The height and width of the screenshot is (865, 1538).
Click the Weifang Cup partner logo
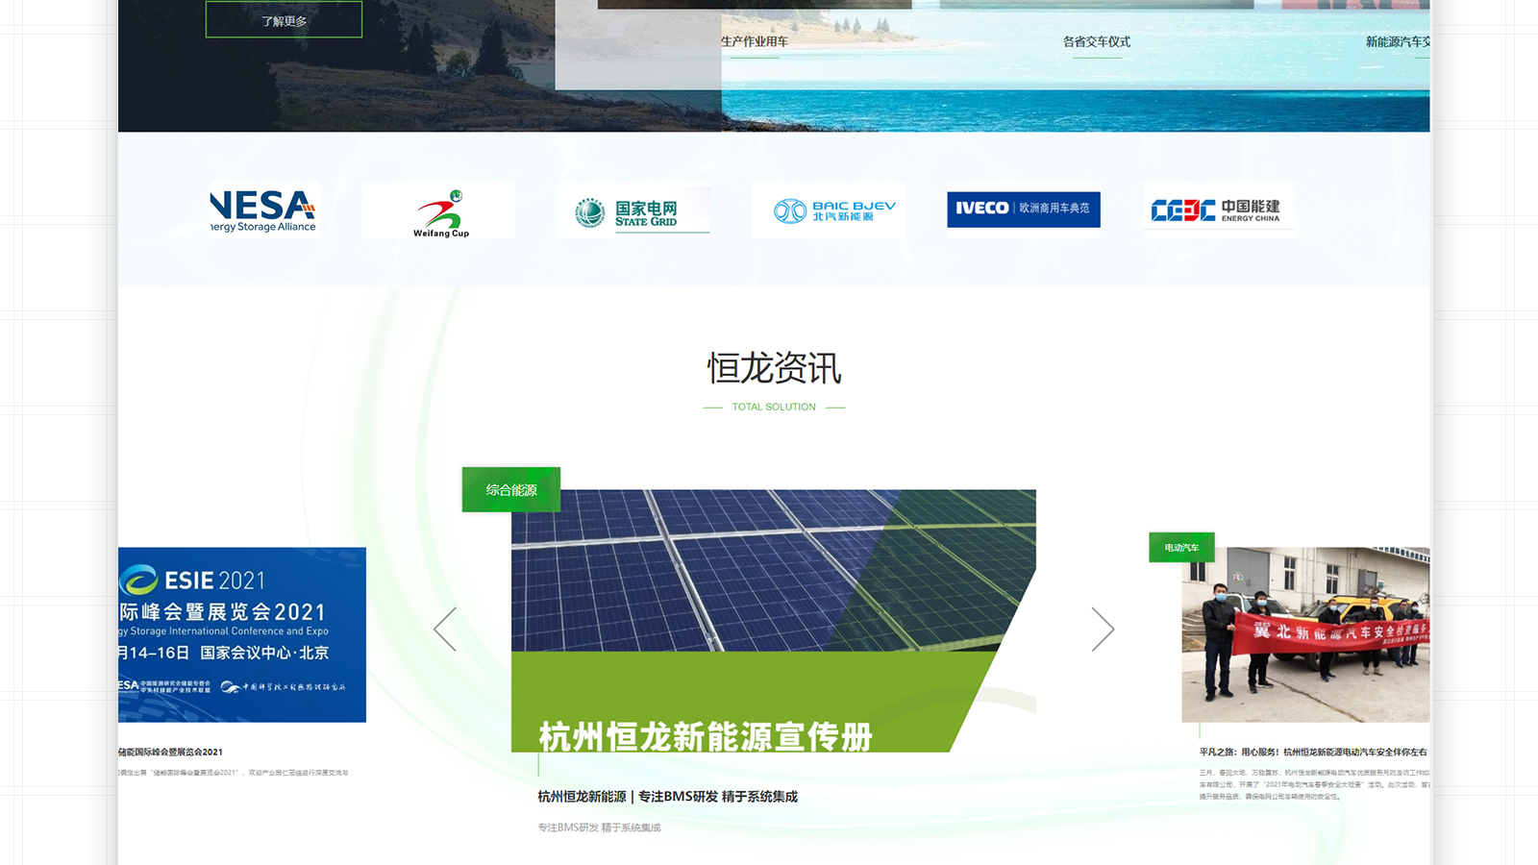click(439, 211)
